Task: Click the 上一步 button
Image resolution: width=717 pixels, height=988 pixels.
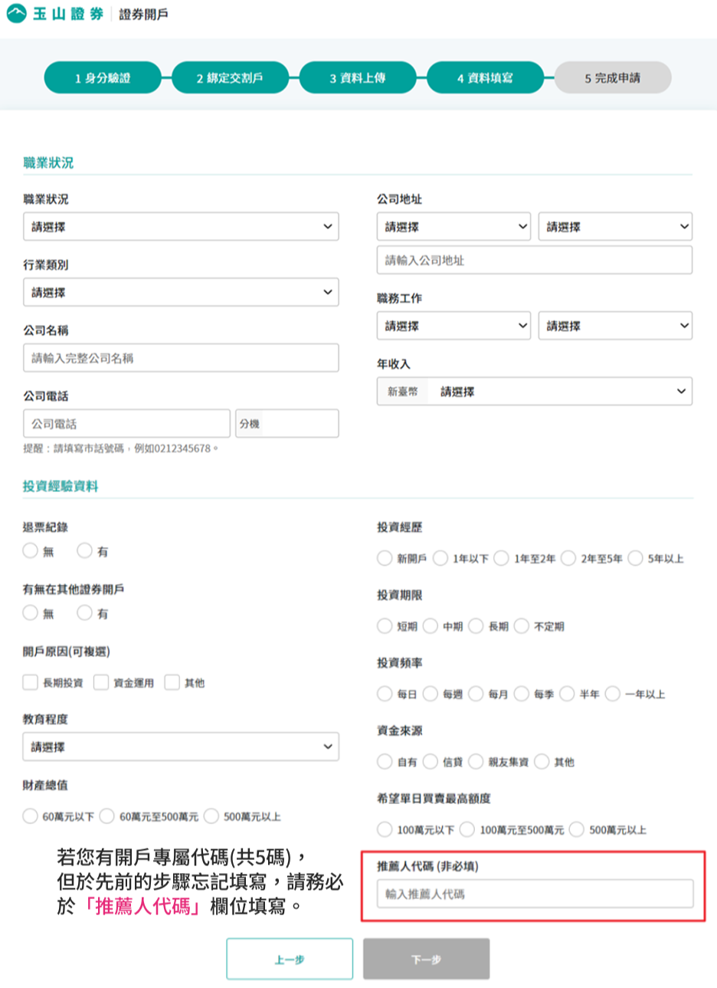Action: pyautogui.click(x=289, y=958)
